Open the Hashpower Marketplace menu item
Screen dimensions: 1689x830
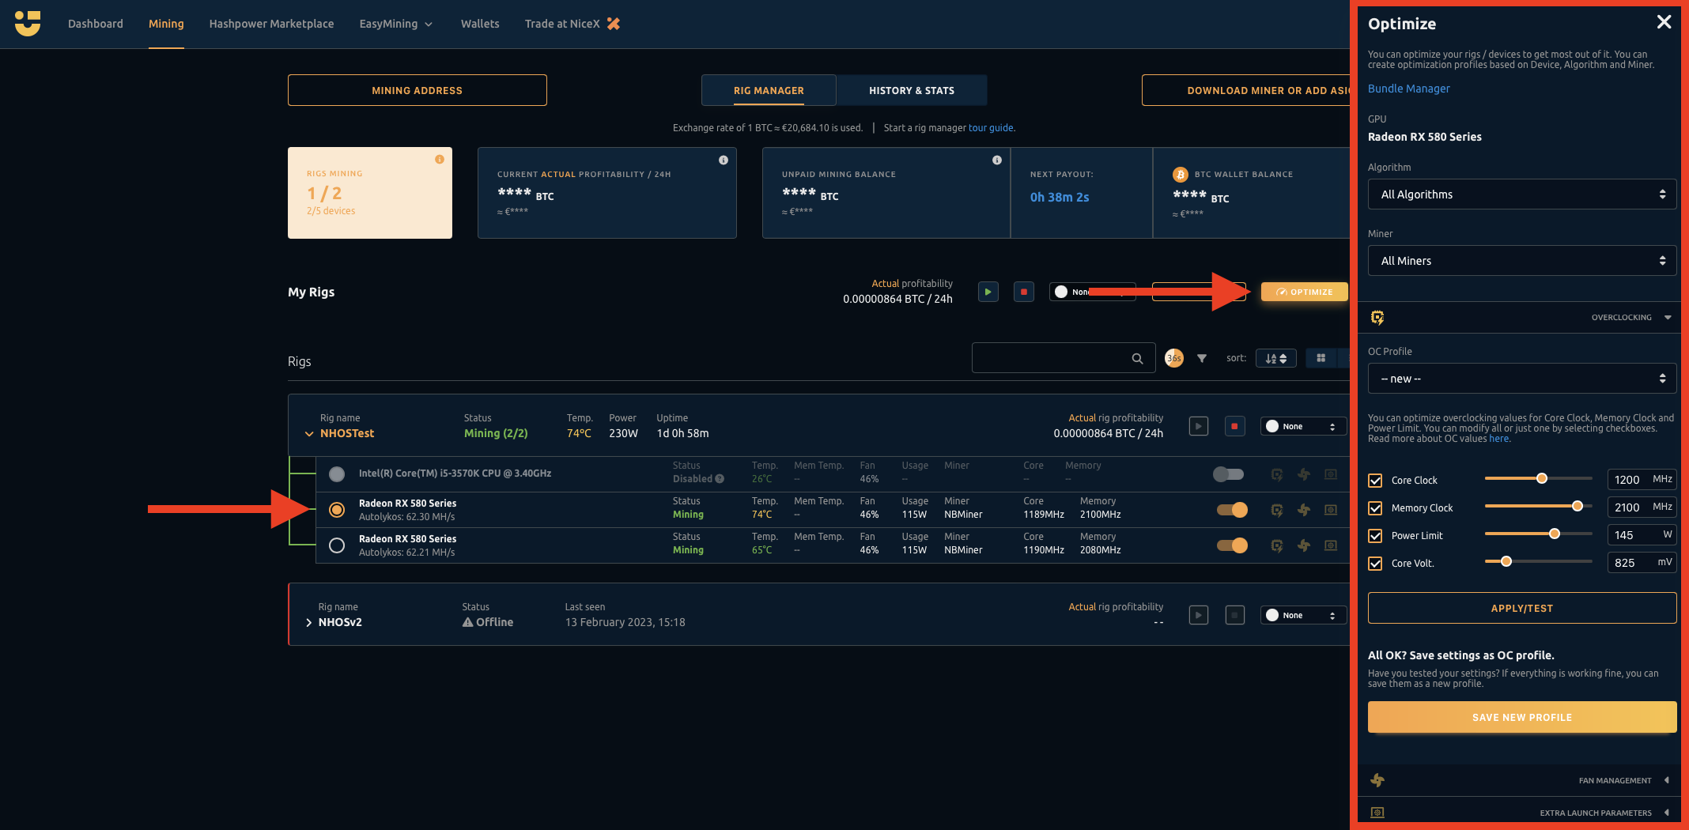click(271, 24)
